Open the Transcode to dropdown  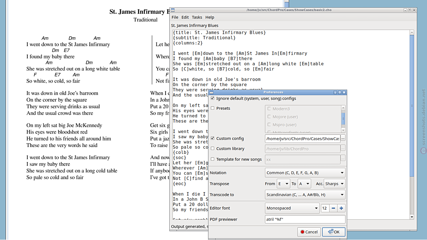(x=305, y=195)
